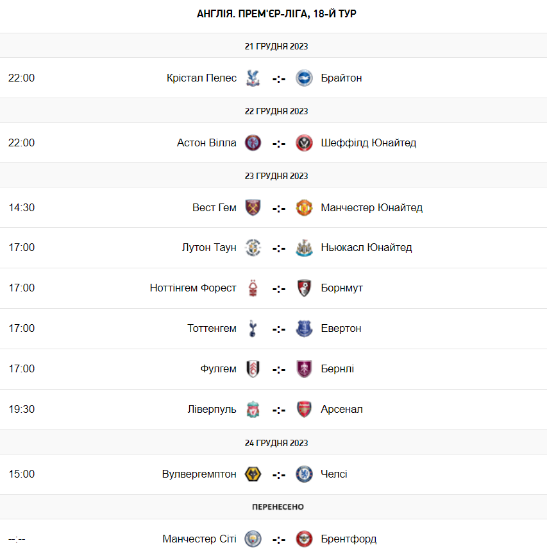
Task: Select the Брентфорд team name
Action: pyautogui.click(x=349, y=539)
